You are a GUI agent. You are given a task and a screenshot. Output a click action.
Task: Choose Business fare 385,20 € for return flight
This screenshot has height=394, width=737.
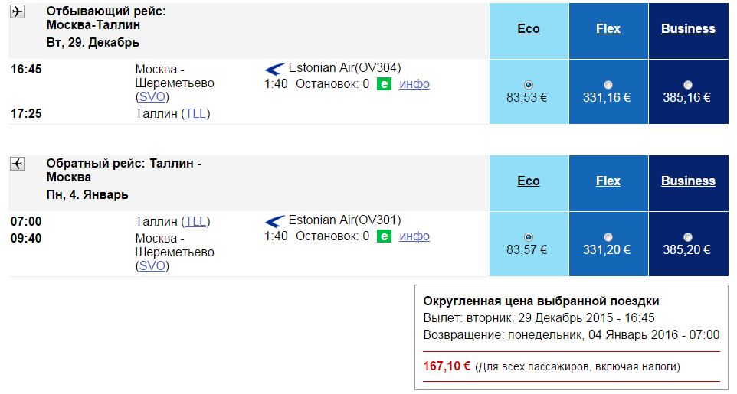coord(688,237)
